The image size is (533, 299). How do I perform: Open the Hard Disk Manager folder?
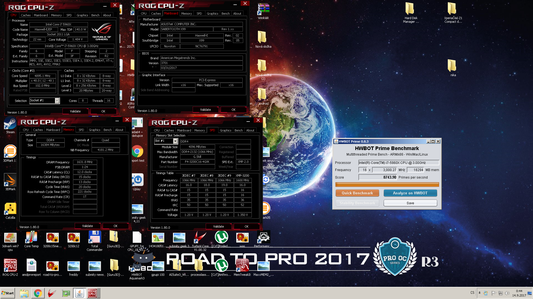[x=410, y=13]
